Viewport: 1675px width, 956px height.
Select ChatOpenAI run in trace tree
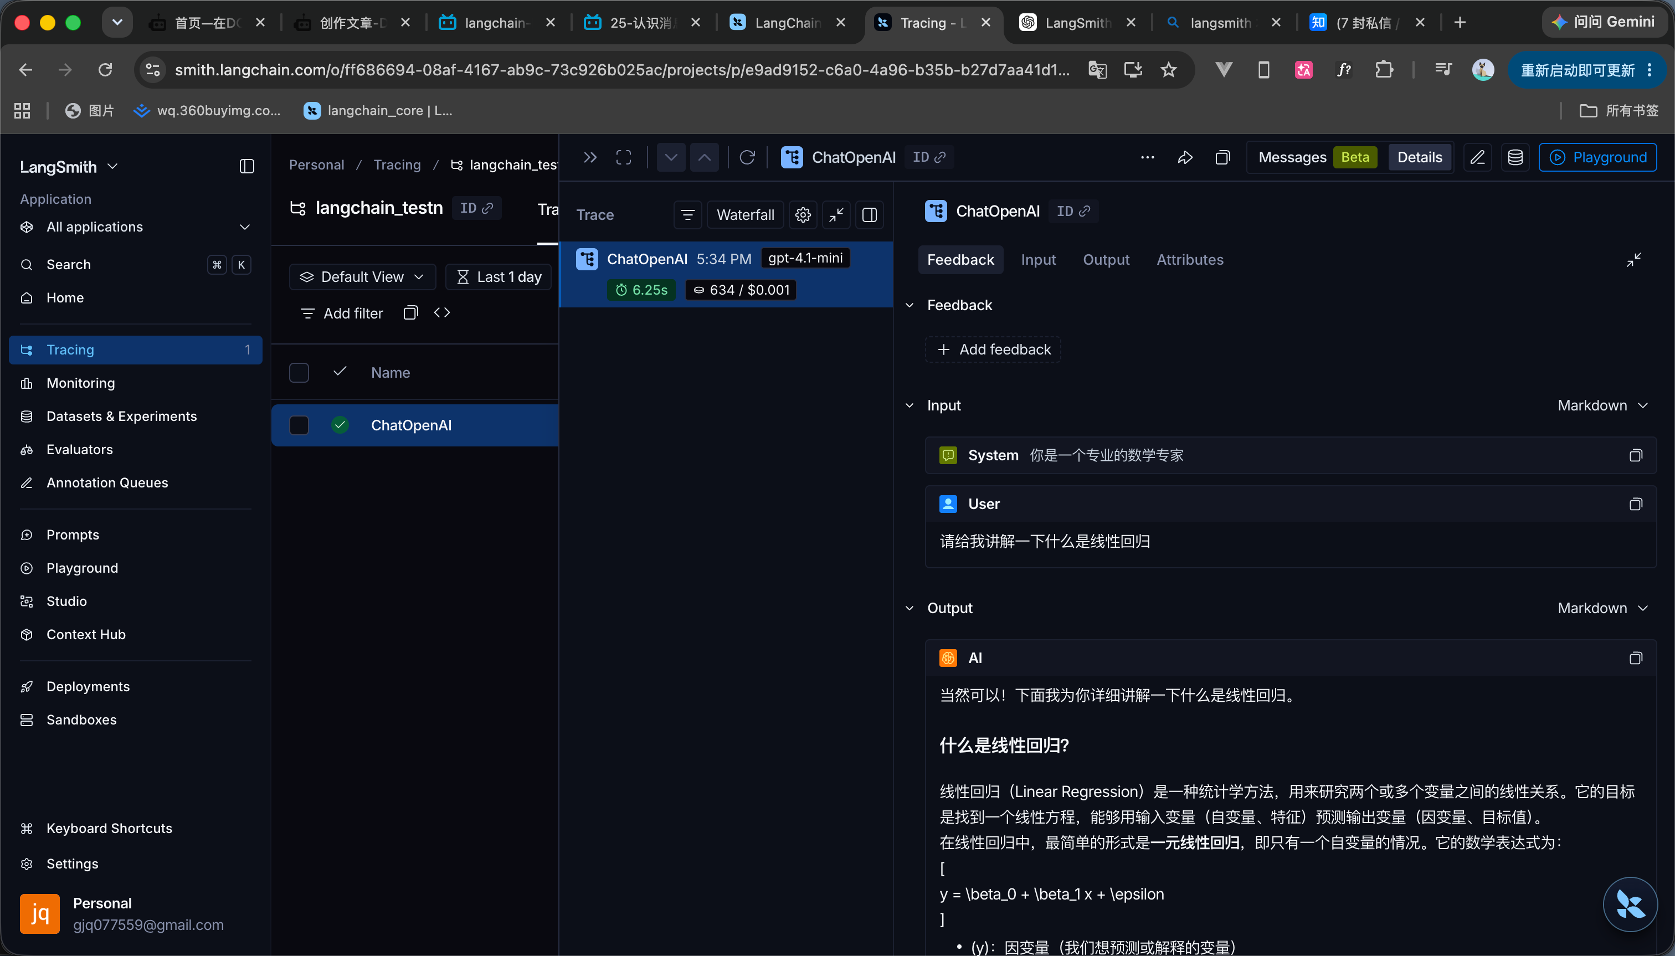726,275
